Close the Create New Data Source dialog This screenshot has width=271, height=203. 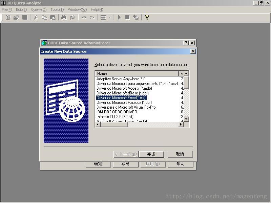click(x=193, y=51)
